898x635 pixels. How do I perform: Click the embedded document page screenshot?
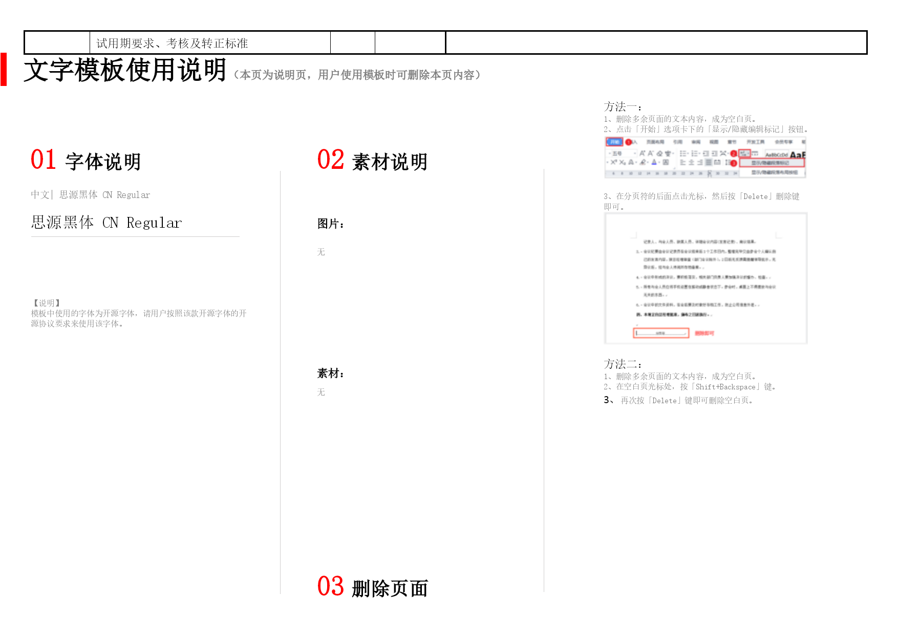click(x=705, y=278)
